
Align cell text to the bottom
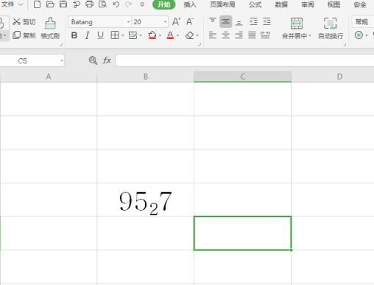pos(239,22)
